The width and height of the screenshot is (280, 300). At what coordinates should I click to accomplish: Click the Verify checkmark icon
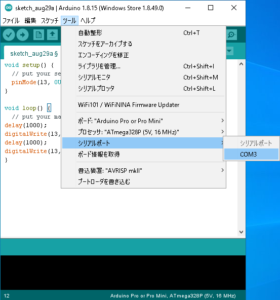coord(9,35)
